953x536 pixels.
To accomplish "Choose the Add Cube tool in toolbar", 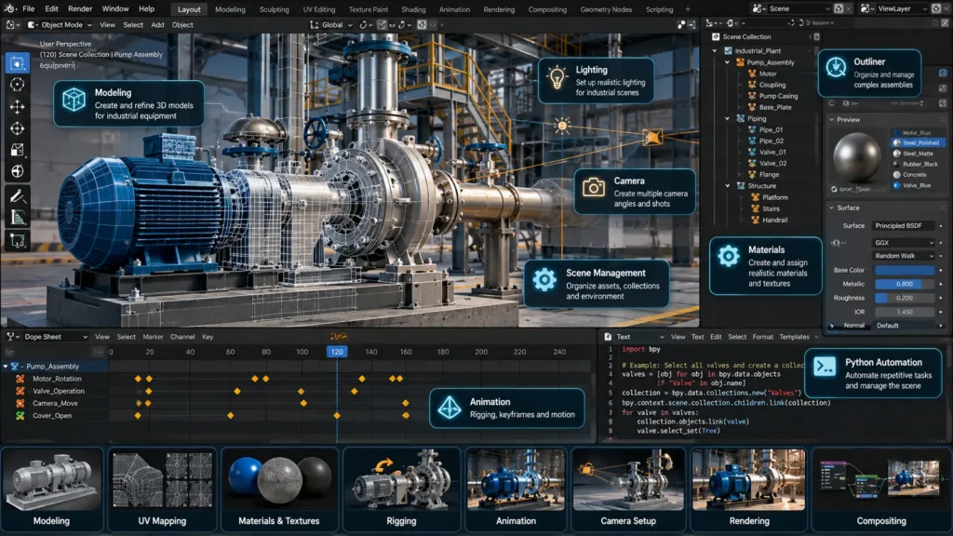I will coord(17,241).
